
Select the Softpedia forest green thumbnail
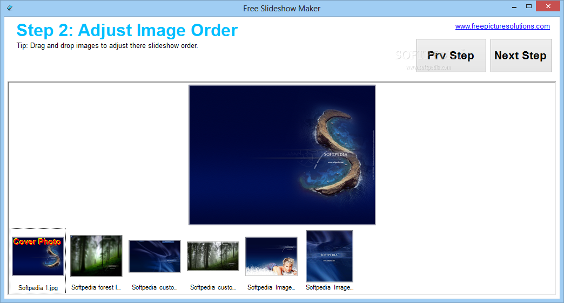pos(96,256)
